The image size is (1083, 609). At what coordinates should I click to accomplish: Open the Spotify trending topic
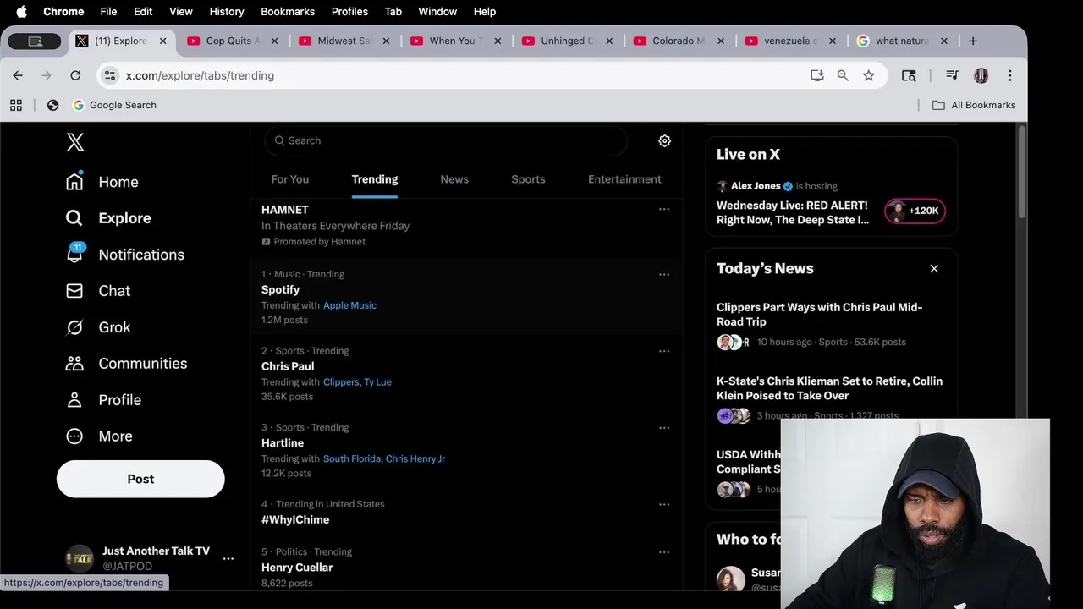[280, 289]
